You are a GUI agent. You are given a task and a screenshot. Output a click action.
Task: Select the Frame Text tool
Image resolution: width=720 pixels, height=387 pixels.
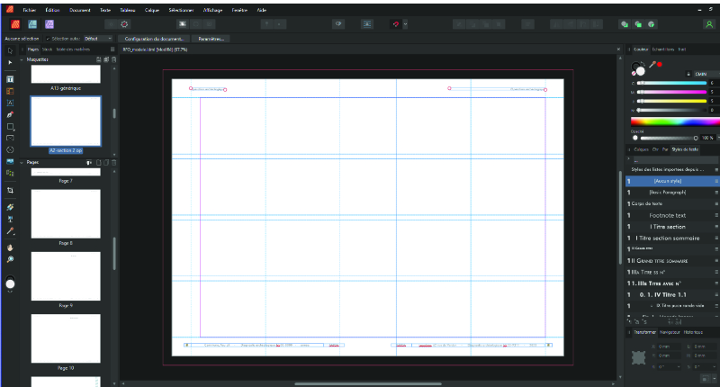click(x=10, y=79)
